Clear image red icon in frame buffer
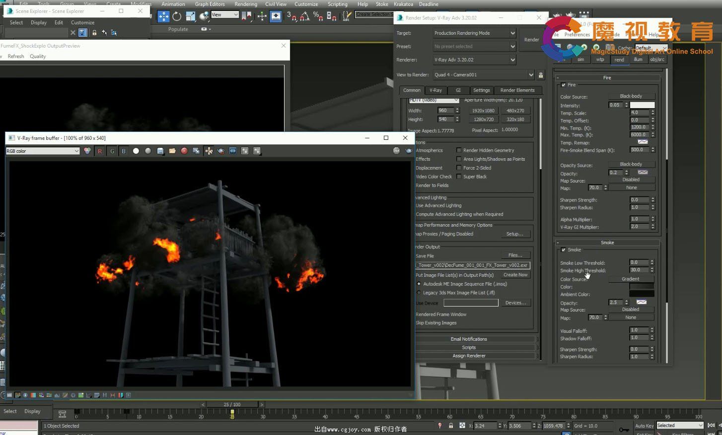This screenshot has width=722, height=435. (x=184, y=151)
